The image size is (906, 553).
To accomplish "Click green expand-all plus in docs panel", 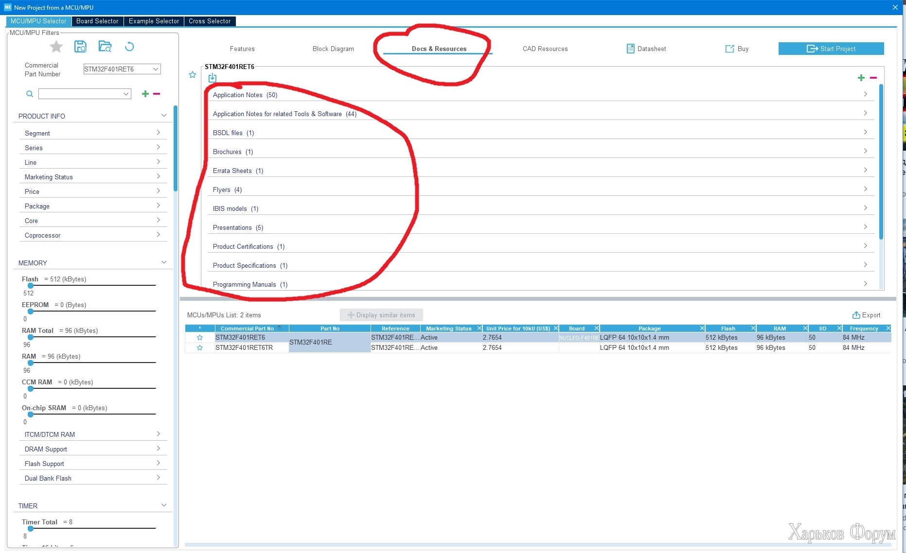I will 861,78.
